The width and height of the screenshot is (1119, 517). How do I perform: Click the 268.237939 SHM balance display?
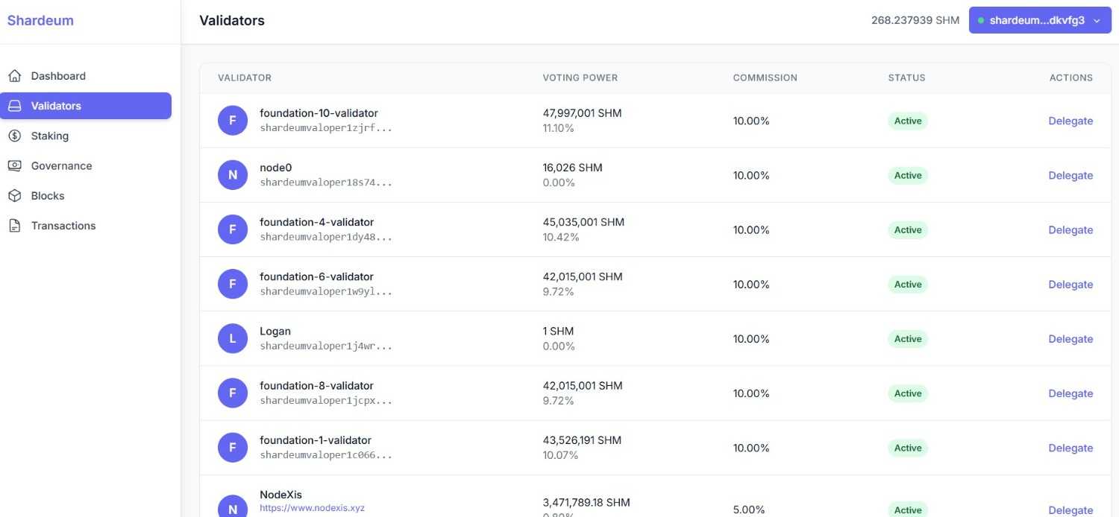[x=914, y=20]
